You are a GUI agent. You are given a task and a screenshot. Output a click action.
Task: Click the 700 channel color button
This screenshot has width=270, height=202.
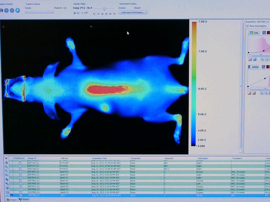tap(254, 33)
